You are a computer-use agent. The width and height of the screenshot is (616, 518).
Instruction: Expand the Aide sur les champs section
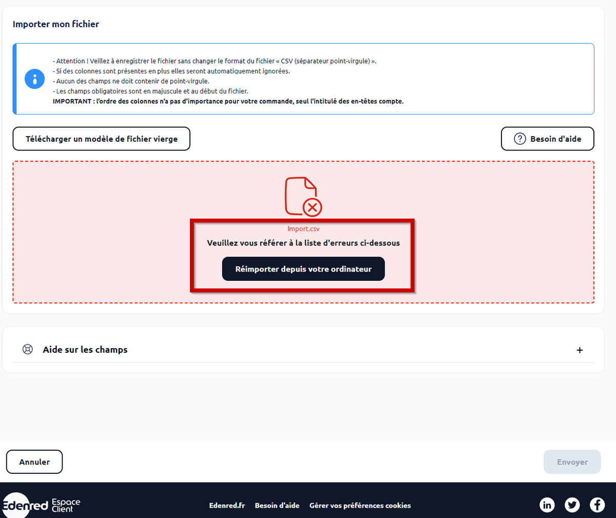pos(580,350)
